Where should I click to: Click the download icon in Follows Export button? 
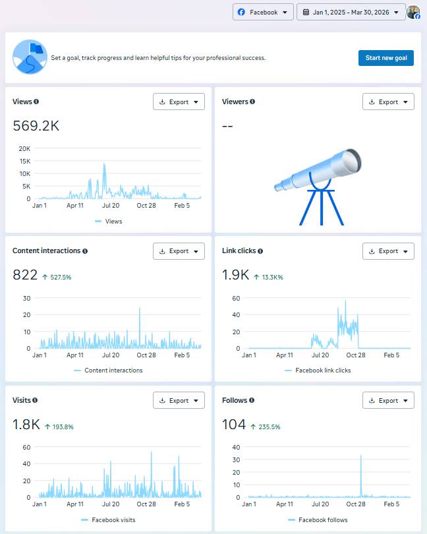point(372,400)
